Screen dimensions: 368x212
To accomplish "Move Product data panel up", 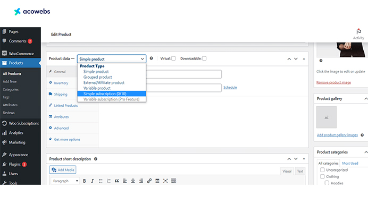I will (289, 59).
